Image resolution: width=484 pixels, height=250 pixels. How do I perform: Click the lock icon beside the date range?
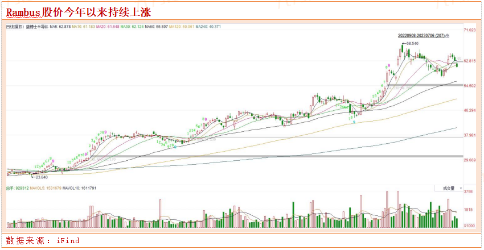click(448, 36)
